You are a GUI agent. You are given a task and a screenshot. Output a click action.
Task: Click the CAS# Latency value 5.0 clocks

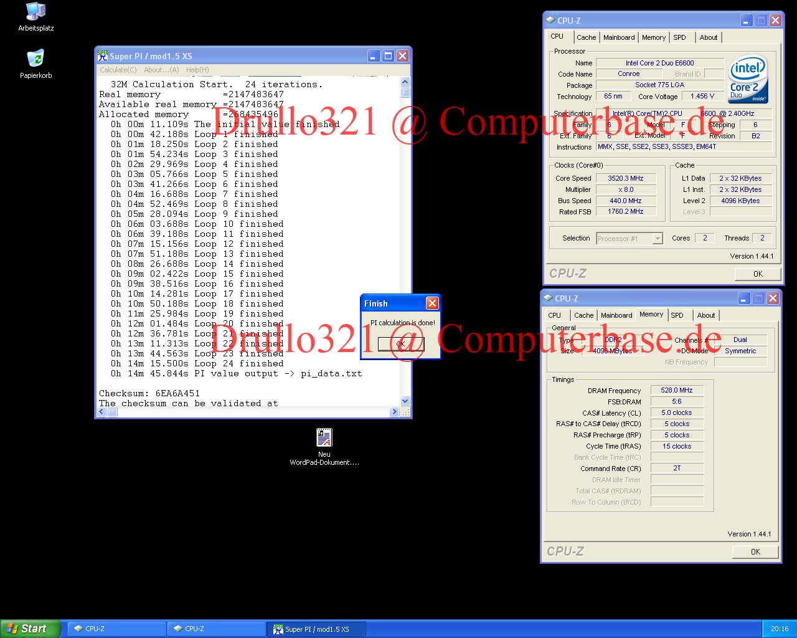pyautogui.click(x=677, y=412)
